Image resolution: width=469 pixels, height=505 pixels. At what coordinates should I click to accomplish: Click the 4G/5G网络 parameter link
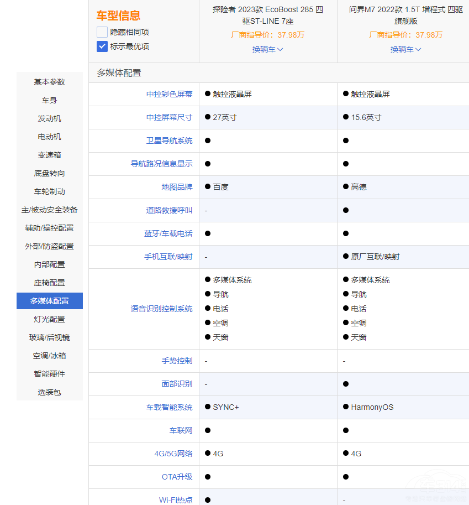[173, 454]
